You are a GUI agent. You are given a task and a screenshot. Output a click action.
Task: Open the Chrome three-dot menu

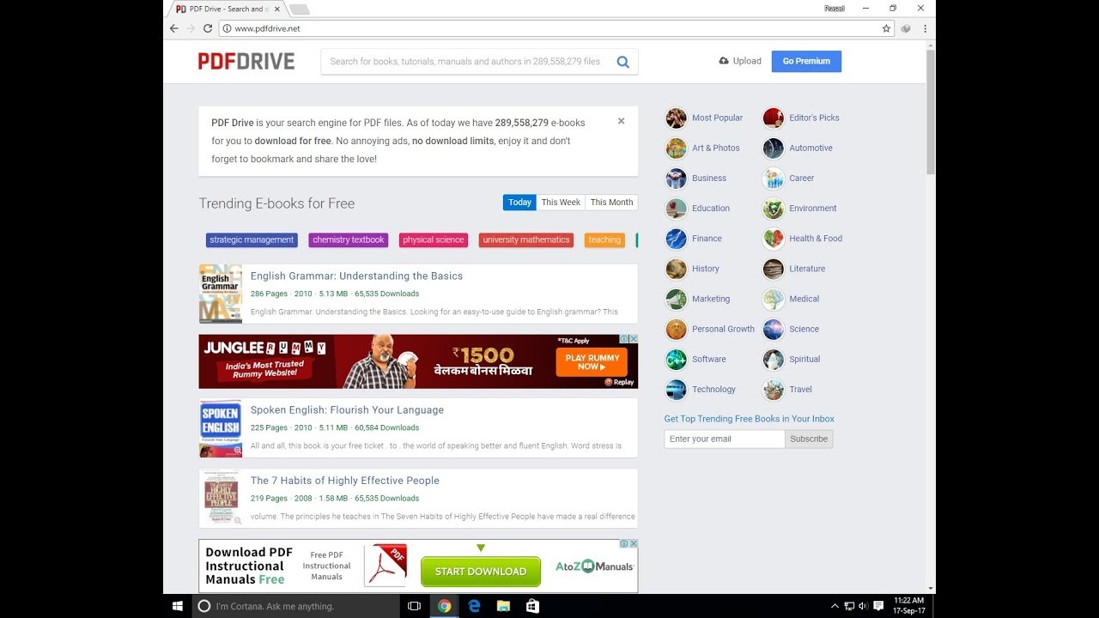[925, 28]
